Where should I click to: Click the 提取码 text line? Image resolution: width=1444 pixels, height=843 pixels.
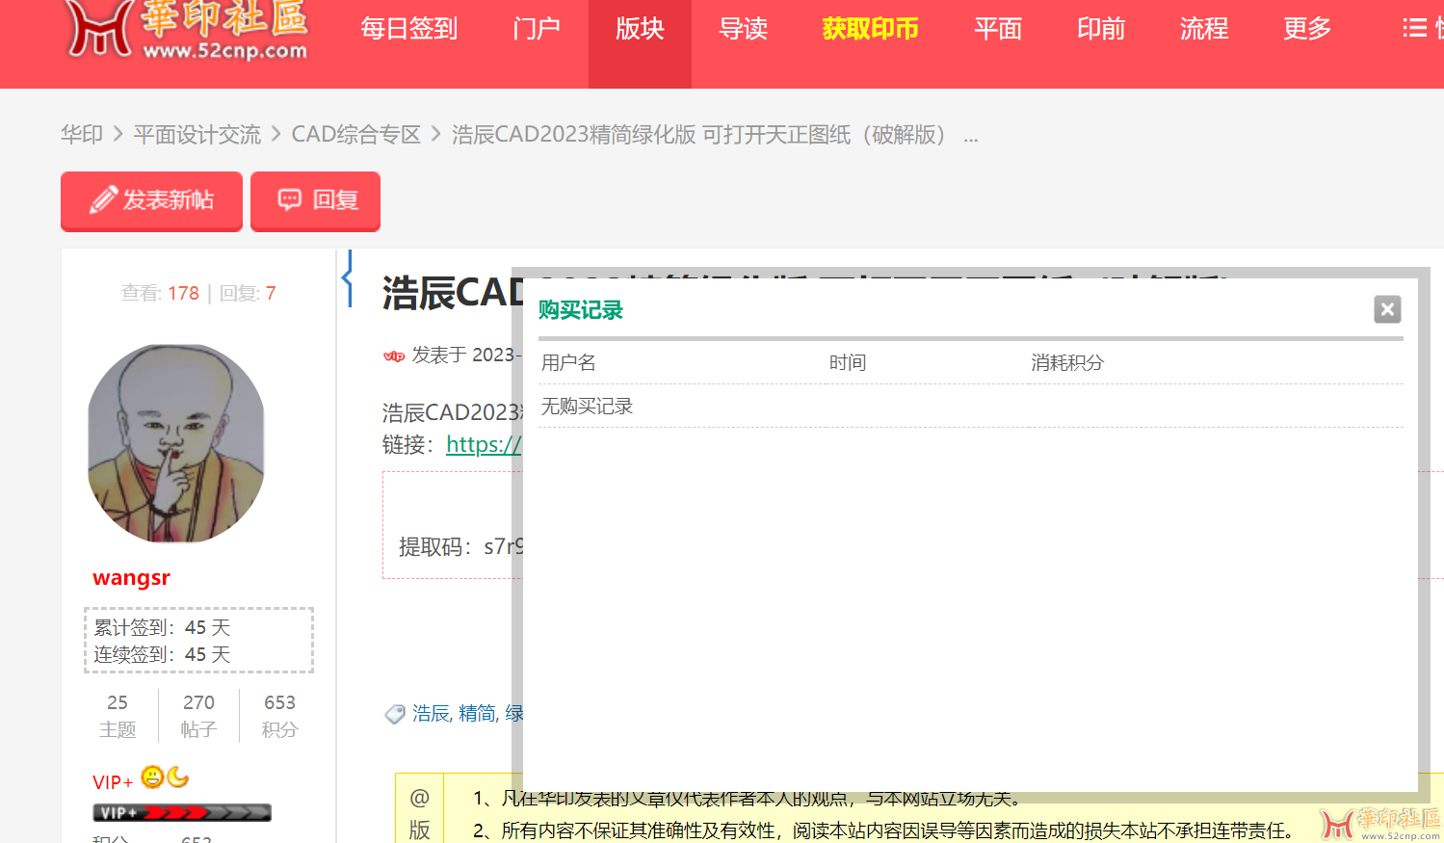[460, 547]
